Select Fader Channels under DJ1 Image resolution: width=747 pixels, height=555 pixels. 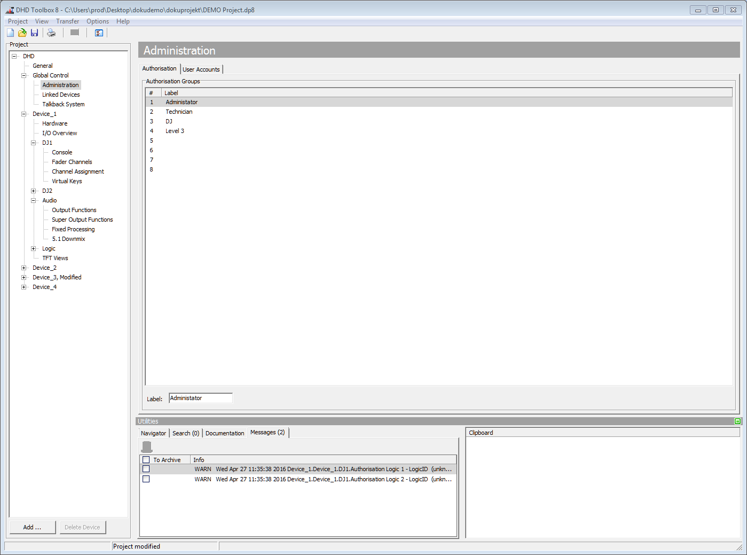[x=72, y=161]
